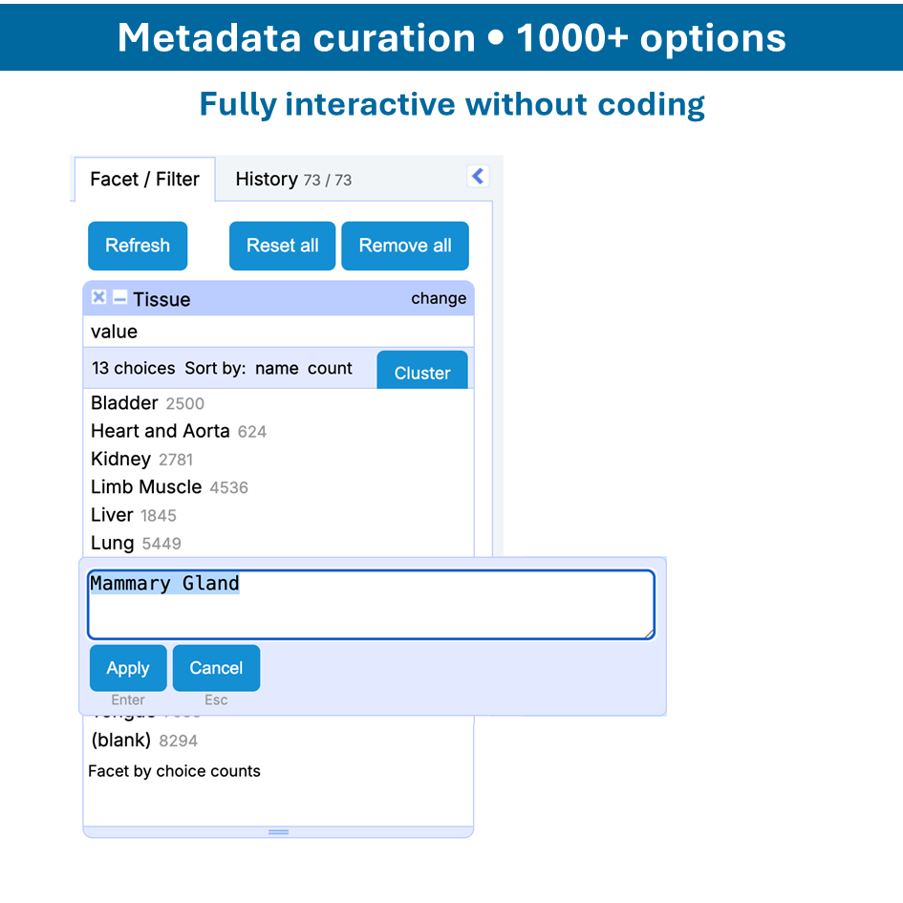
Task: Filter by Kidney tissue
Action: coord(120,459)
